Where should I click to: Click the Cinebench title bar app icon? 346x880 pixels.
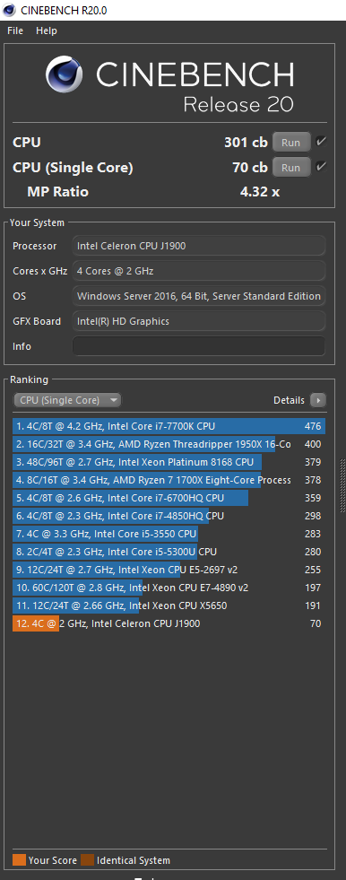click(x=9, y=10)
